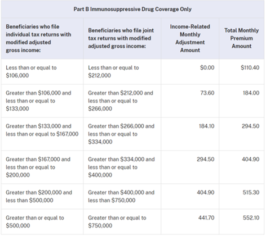Click the Total Monthly Premium Amount header
The width and height of the screenshot is (266, 236).
click(241, 38)
